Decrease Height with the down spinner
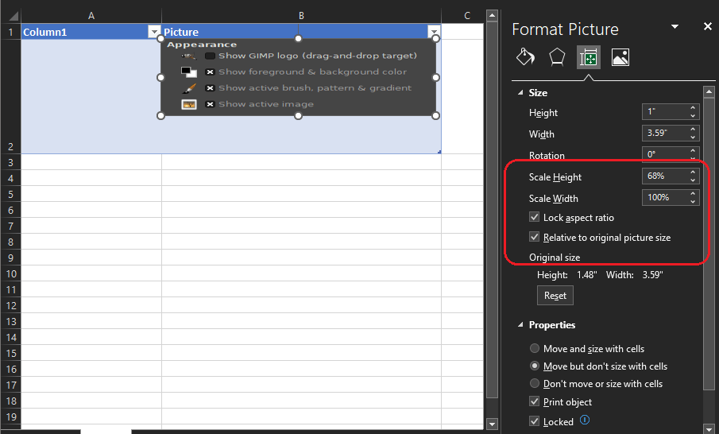Viewport: 719px width, 434px height. click(693, 115)
